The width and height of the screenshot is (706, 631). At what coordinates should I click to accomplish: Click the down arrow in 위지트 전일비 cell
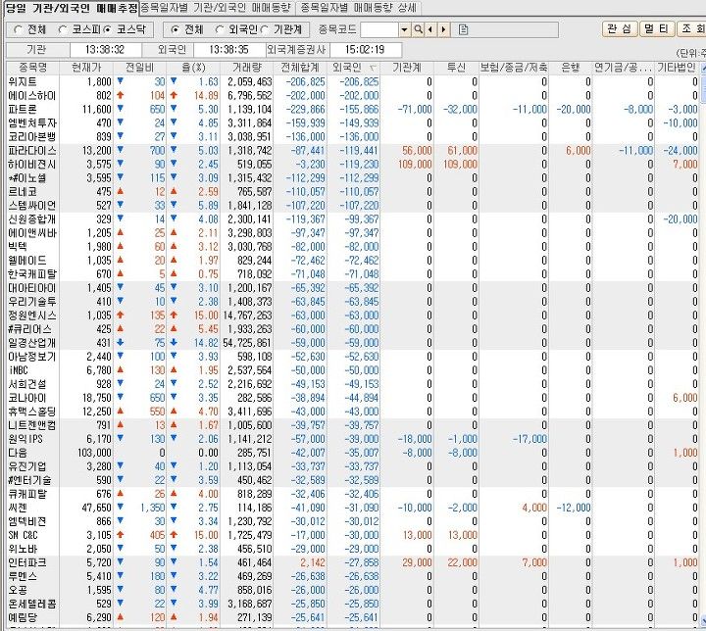coord(121,81)
